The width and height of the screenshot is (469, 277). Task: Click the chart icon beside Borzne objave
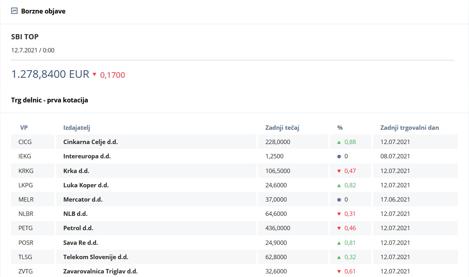point(14,11)
